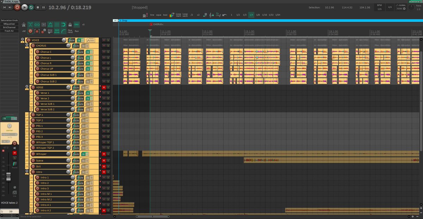Click the colorful question-mark palette icon

click(x=172, y=15)
